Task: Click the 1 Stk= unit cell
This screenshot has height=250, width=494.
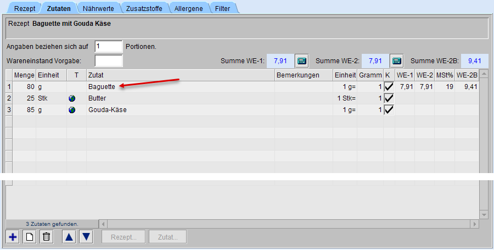Action: (x=345, y=98)
